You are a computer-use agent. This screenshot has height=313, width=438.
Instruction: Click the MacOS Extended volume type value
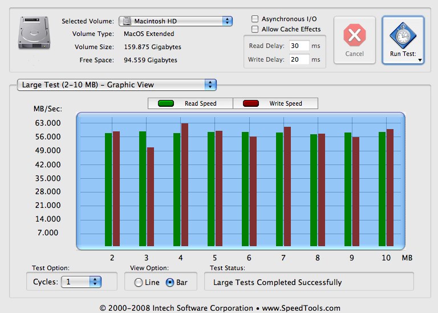[x=149, y=34]
